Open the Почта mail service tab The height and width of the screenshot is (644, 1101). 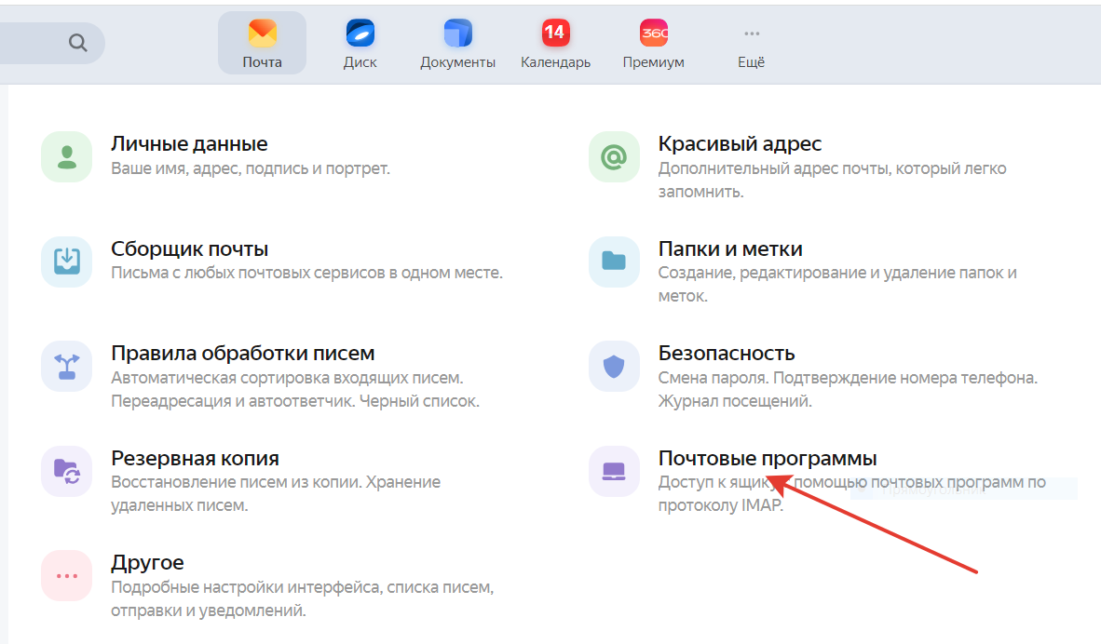click(x=262, y=44)
